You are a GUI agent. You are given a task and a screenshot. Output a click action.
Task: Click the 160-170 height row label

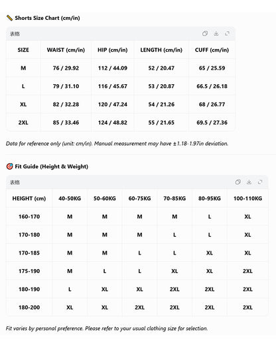point(29,217)
